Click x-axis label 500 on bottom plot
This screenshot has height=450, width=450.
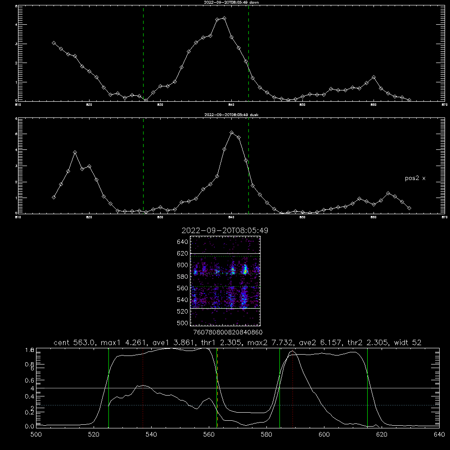click(x=36, y=435)
